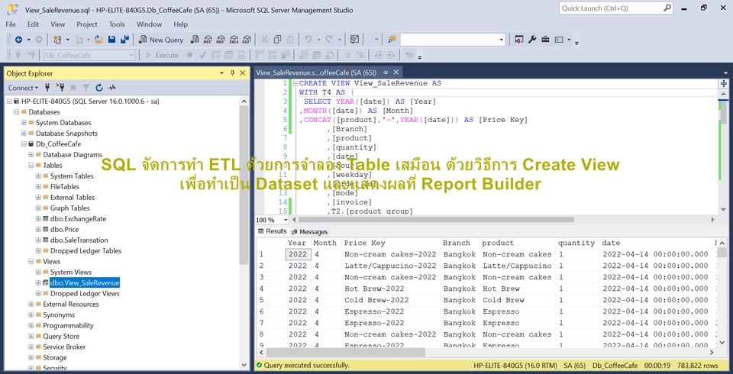The width and height of the screenshot is (733, 374).
Task: Open the 100 % zoom dropdown
Action: point(285,220)
